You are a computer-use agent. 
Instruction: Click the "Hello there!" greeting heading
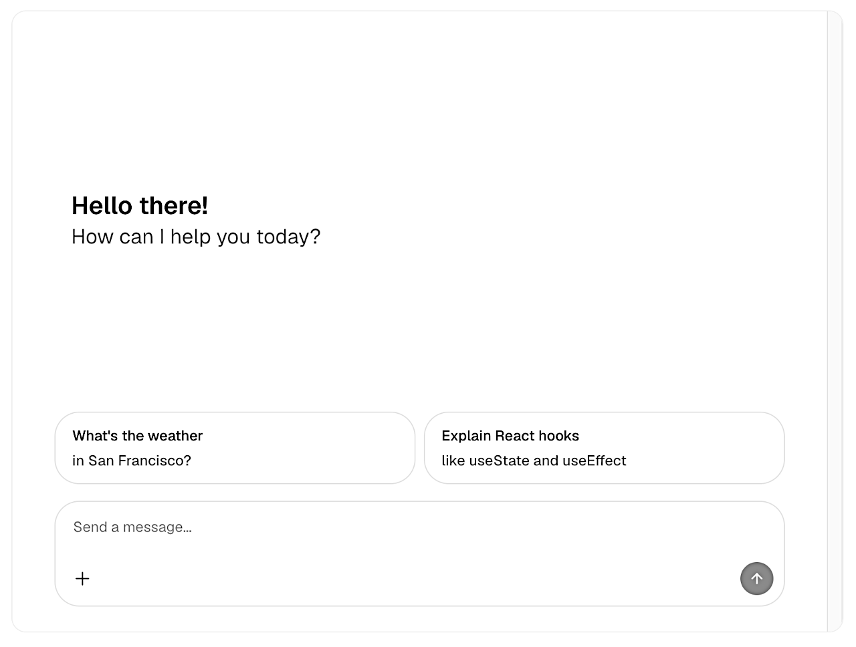point(140,206)
